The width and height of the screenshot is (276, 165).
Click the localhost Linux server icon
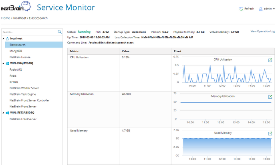point(7,38)
